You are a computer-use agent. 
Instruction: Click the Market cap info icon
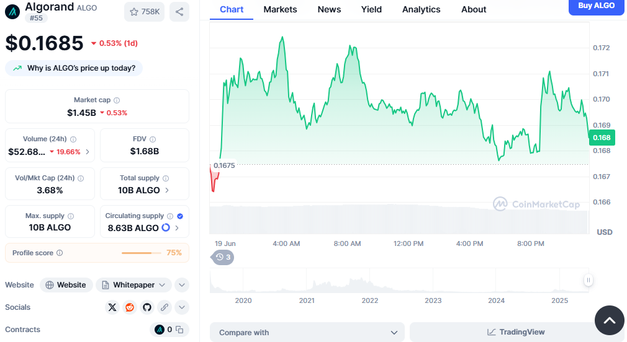point(117,100)
